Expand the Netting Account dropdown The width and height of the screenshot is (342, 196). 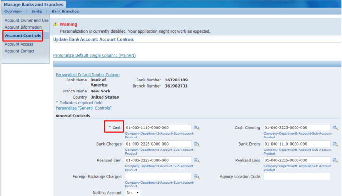pyautogui.click(x=132, y=193)
